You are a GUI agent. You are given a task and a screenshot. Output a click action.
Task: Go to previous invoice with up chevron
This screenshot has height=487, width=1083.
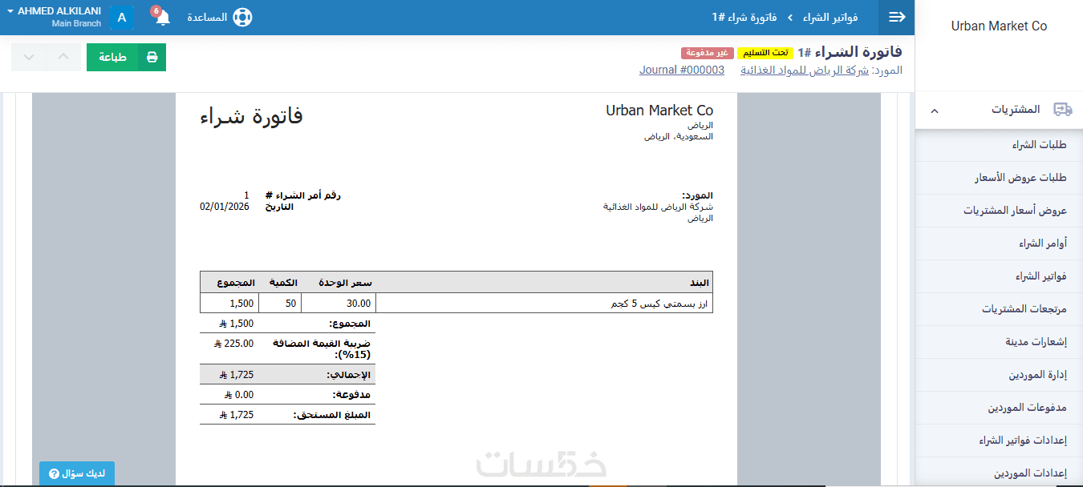click(x=64, y=58)
